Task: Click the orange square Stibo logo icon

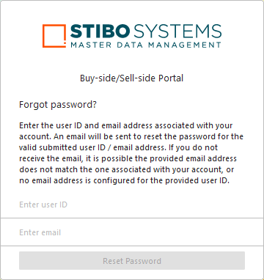Action: (54, 36)
